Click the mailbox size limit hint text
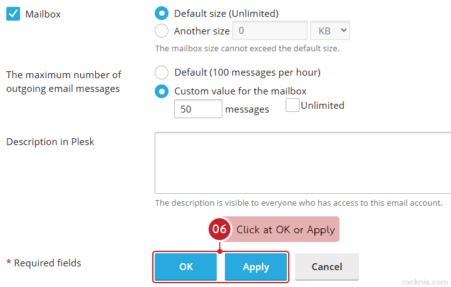451x287 pixels. click(x=247, y=48)
